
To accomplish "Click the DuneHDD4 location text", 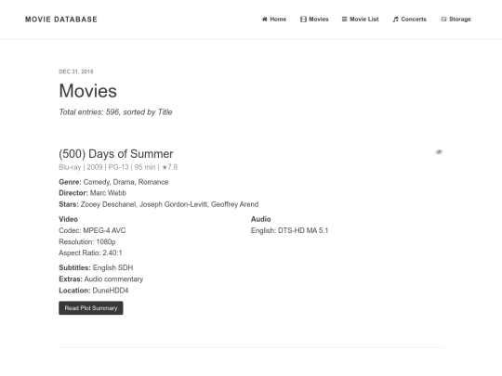I will [x=111, y=291].
